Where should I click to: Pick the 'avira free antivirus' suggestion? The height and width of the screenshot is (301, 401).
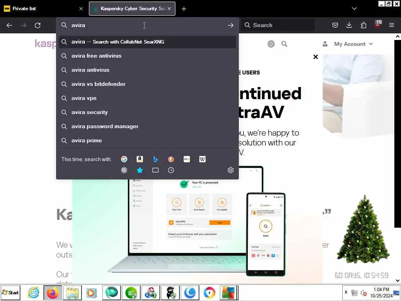[148, 56]
